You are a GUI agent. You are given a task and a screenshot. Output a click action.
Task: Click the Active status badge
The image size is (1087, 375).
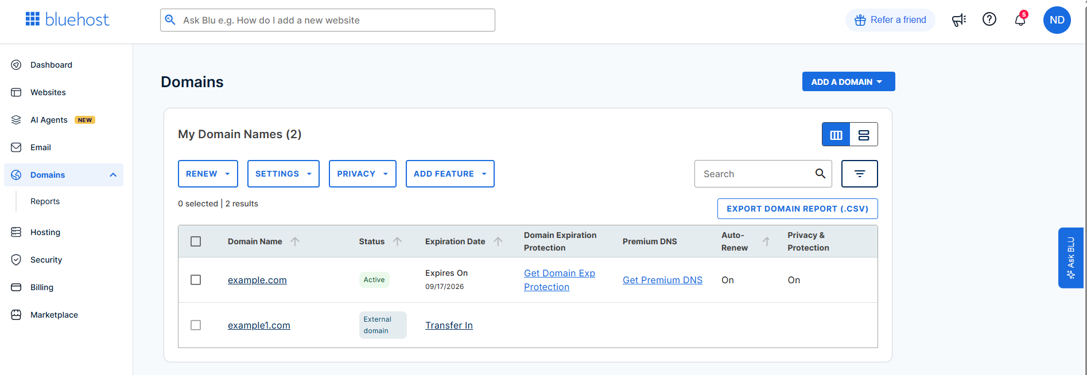click(374, 280)
